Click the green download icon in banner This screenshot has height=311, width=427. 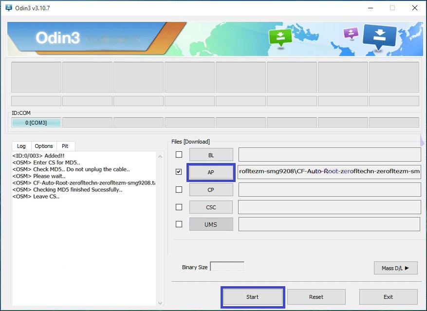[x=280, y=37]
